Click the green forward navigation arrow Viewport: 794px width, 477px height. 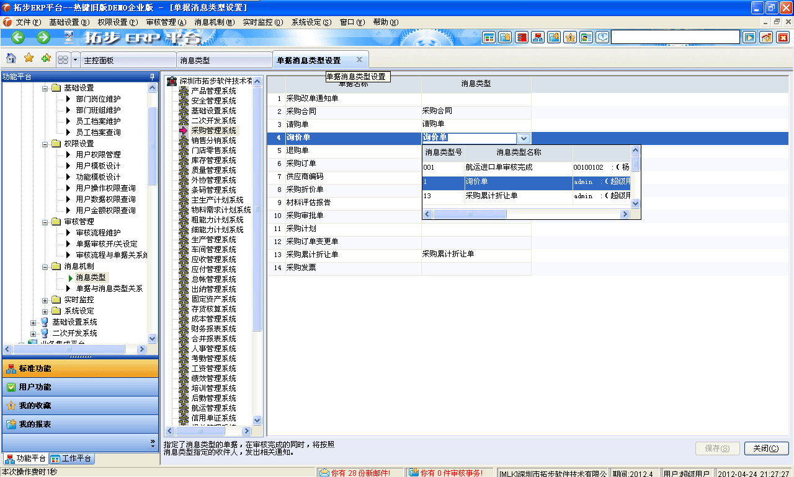(x=42, y=37)
